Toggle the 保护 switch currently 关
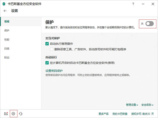Viewport: 158px width, 118px height. click(x=150, y=24)
